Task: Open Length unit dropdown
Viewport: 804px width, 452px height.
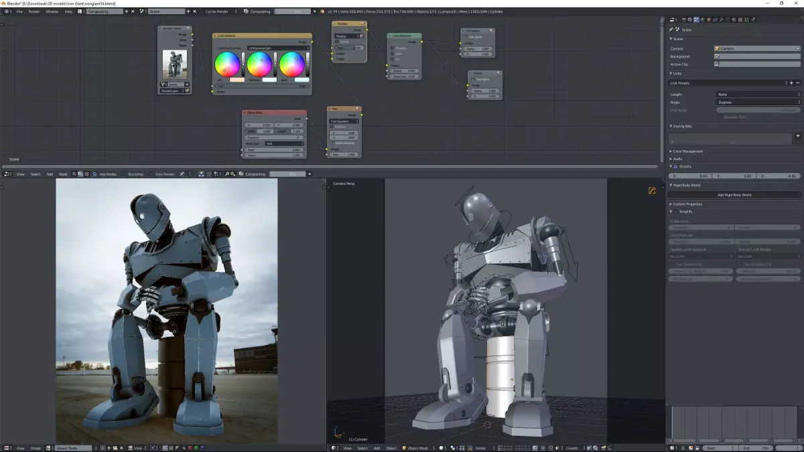Action: (x=758, y=94)
